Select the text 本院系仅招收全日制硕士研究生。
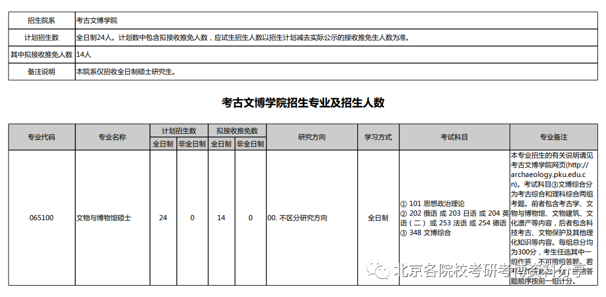 pos(126,72)
